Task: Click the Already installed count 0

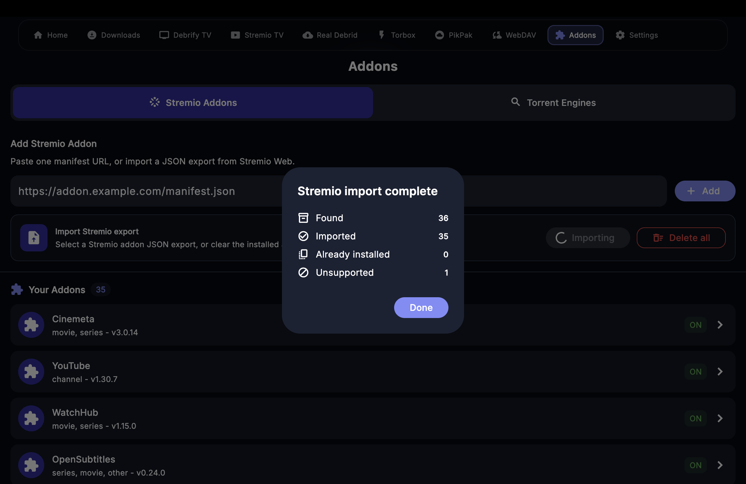Action: (x=446, y=254)
